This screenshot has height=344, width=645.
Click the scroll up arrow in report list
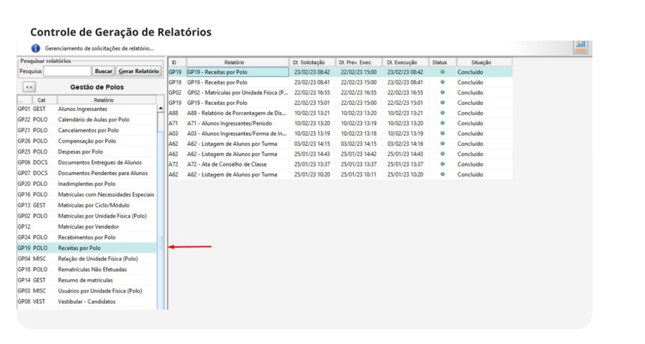point(160,108)
